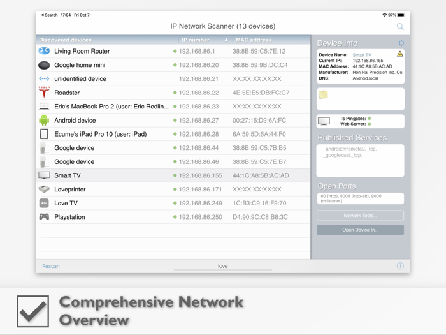Tap the 'love' network name in bottom bar
Image resolution: width=446 pixels, height=335 pixels.
223,266
